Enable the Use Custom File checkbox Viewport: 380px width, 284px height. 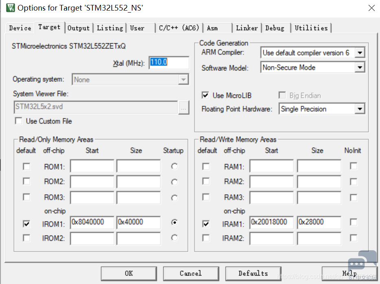pos(19,121)
